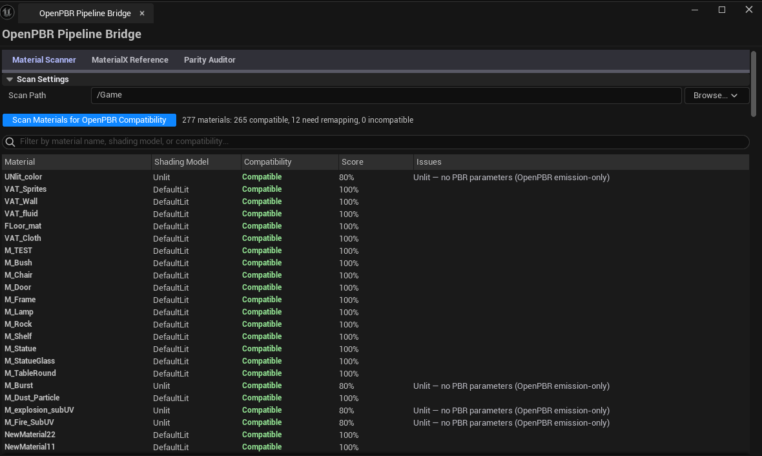This screenshot has height=456, width=762.
Task: Click the 80% score for M_Burst
Action: coord(347,386)
